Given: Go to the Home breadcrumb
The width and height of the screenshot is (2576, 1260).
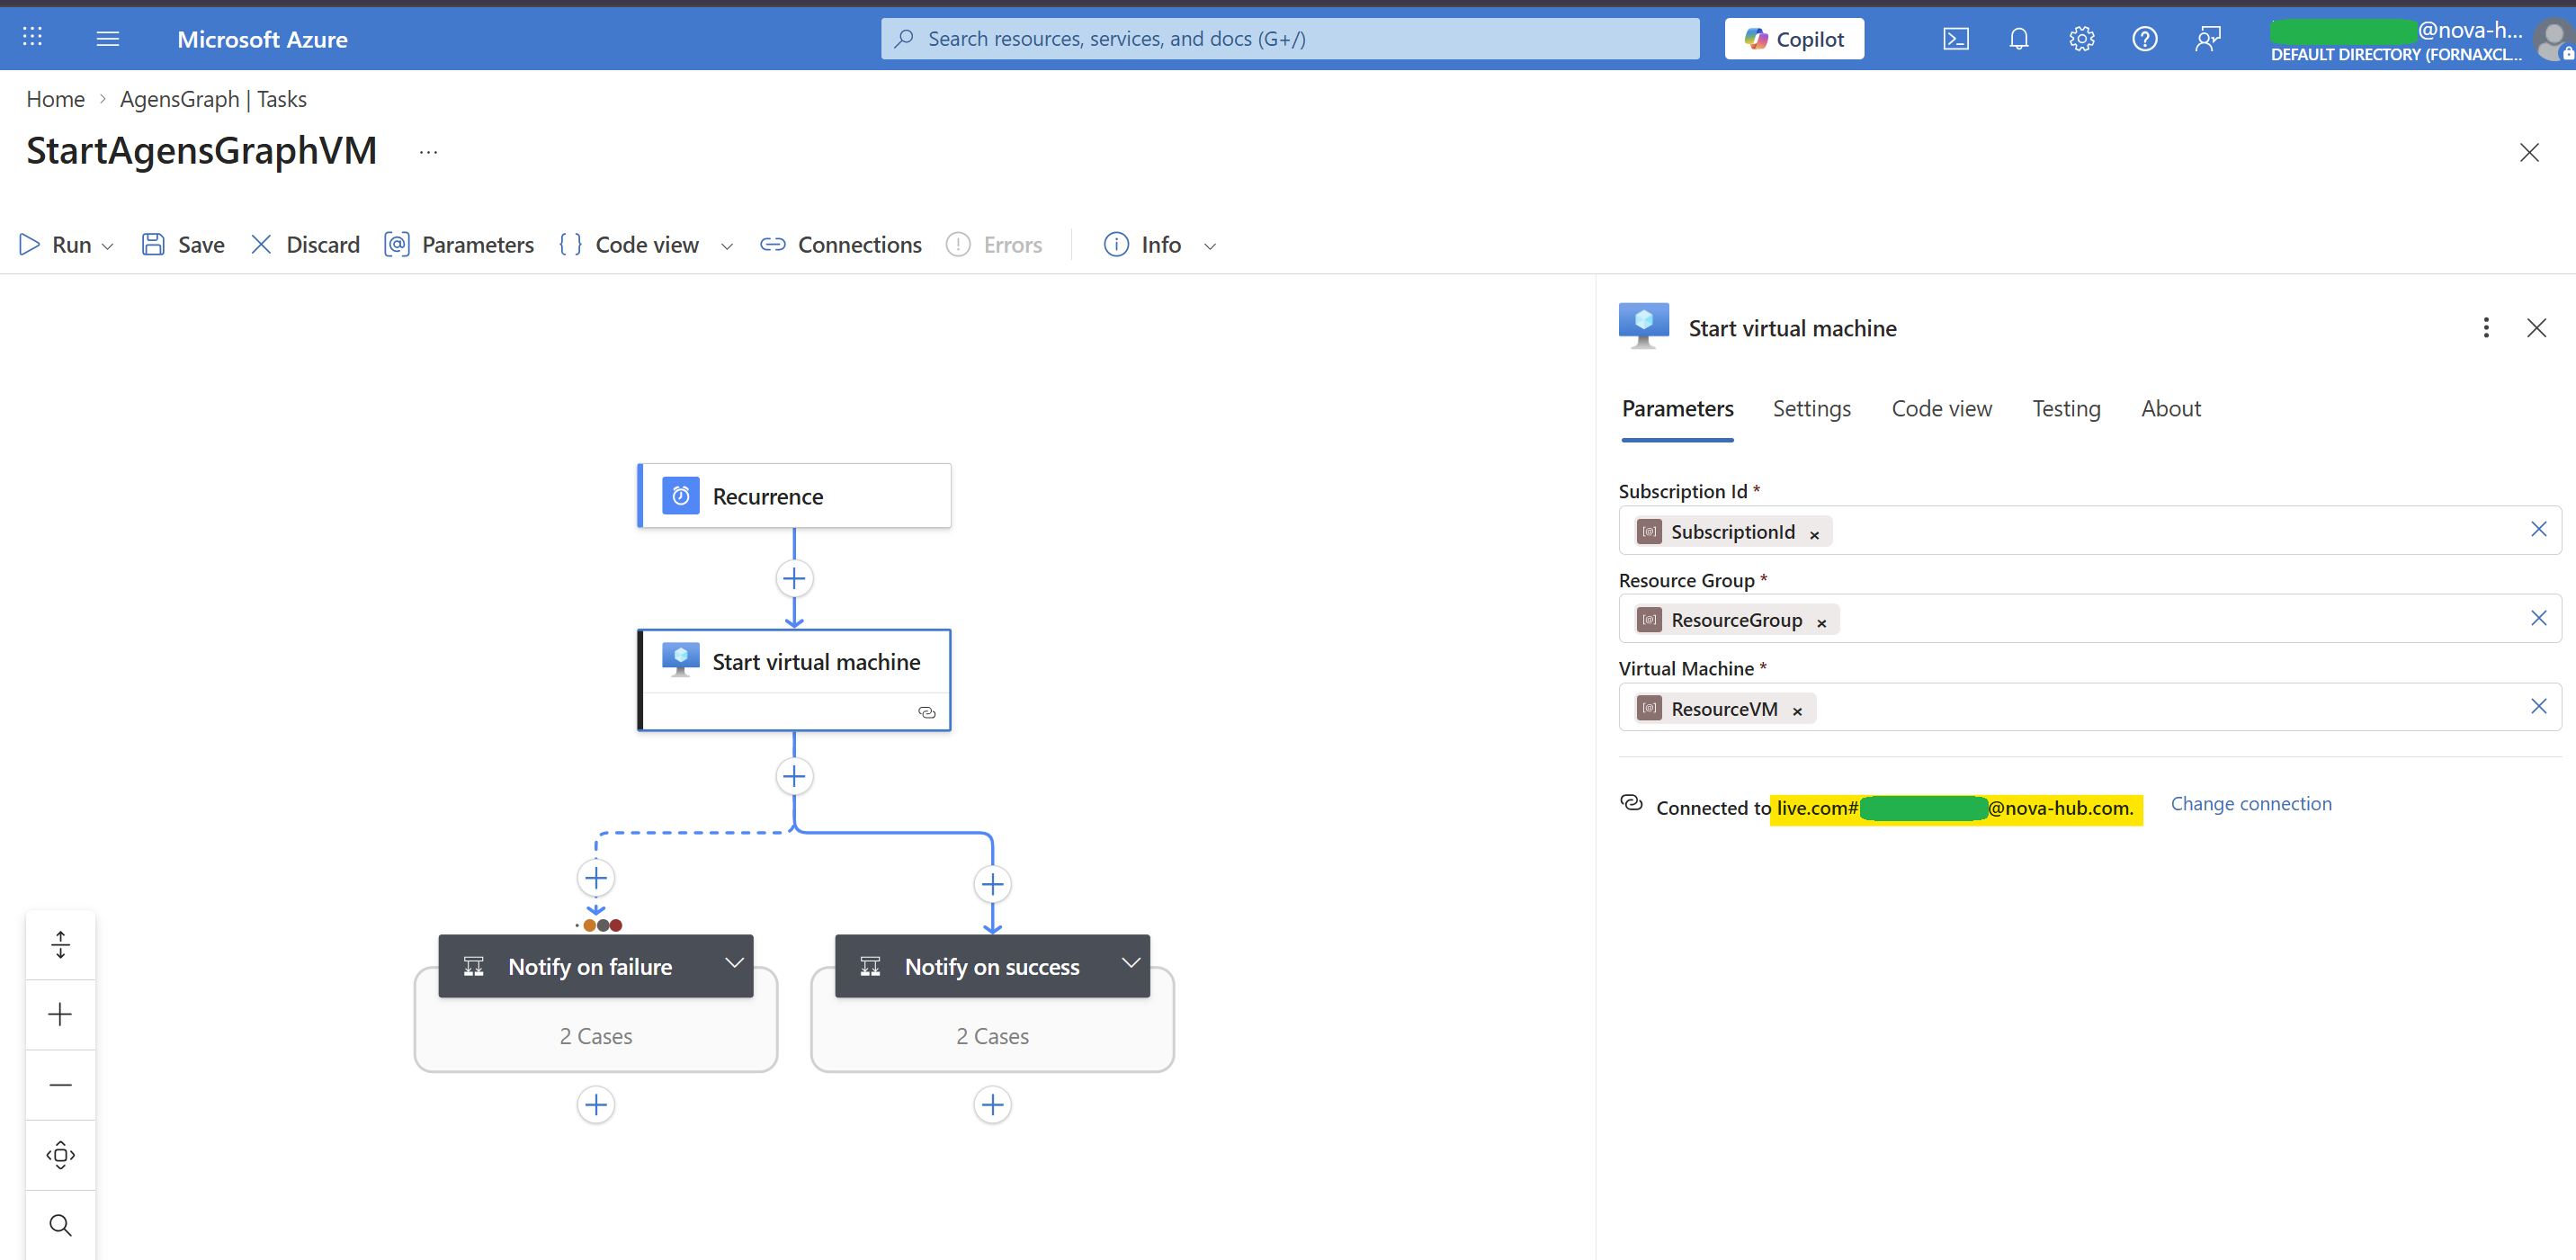Looking at the screenshot, I should coord(55,99).
